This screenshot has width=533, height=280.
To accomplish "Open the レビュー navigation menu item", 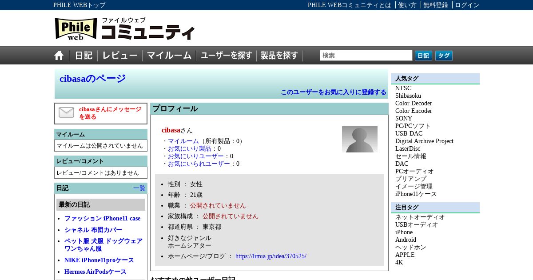I will [x=120, y=56].
